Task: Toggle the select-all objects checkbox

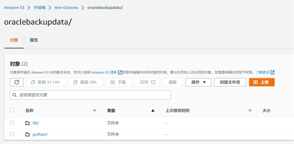Action: 12,110
